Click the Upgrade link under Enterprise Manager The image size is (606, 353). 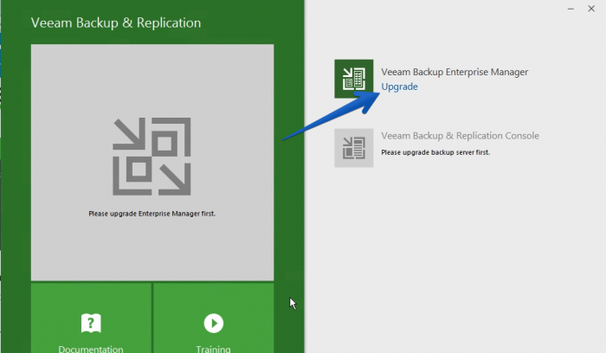click(x=399, y=87)
